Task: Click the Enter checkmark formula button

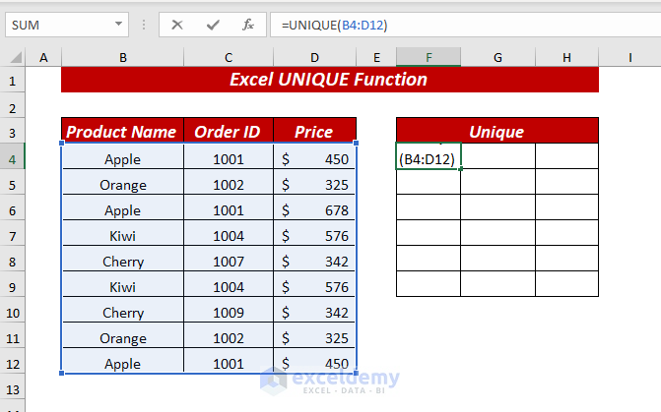Action: tap(213, 26)
